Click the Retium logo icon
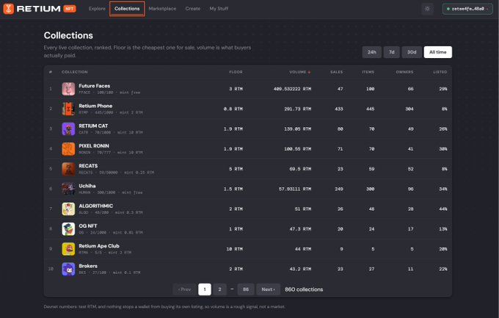 click(x=8, y=9)
